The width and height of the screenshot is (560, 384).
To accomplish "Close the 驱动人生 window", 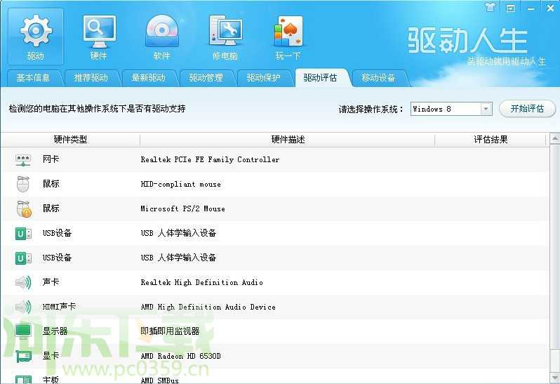I will click(550, 8).
